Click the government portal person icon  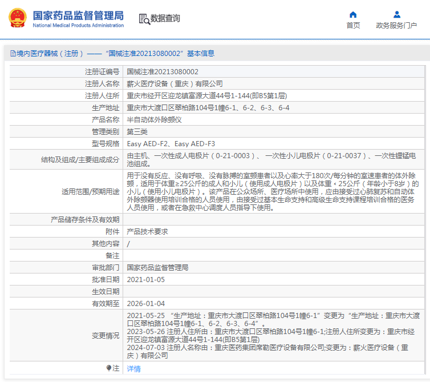(x=396, y=14)
